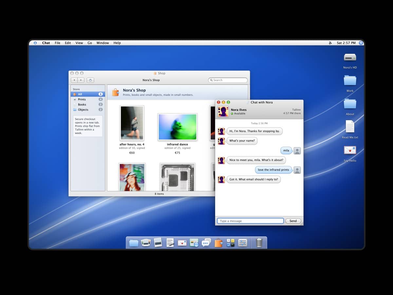The width and height of the screenshot is (393, 295).
Task: Click the "Hi, I'm Nora. Thanks for stopping by." message
Action: 254,131
